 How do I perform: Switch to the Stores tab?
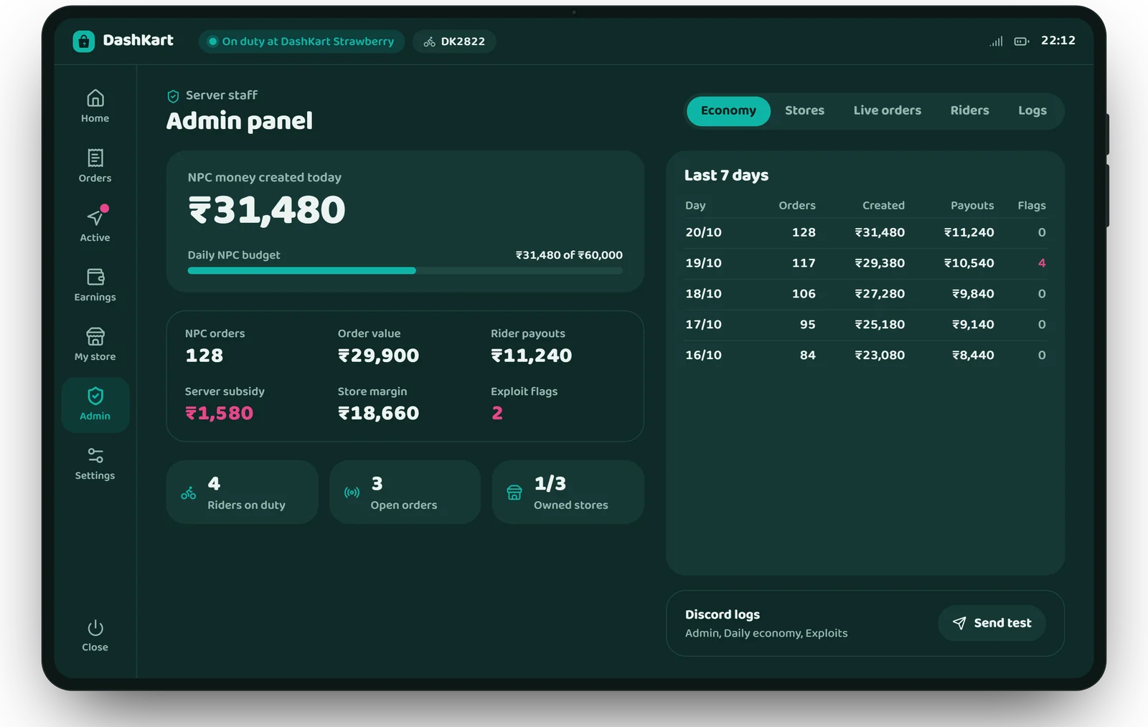(804, 111)
